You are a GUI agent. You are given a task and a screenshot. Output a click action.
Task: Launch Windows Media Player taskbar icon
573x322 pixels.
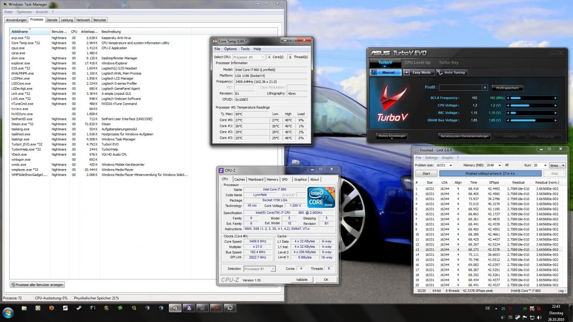click(x=38, y=308)
